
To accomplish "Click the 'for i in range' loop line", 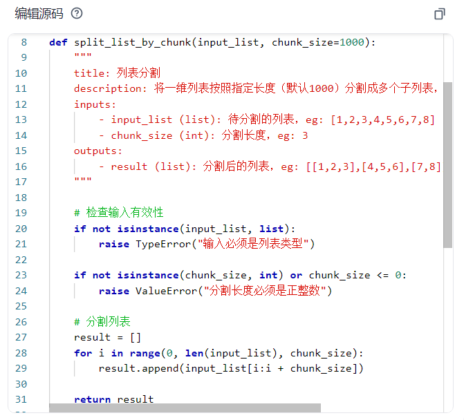I will (219, 353).
